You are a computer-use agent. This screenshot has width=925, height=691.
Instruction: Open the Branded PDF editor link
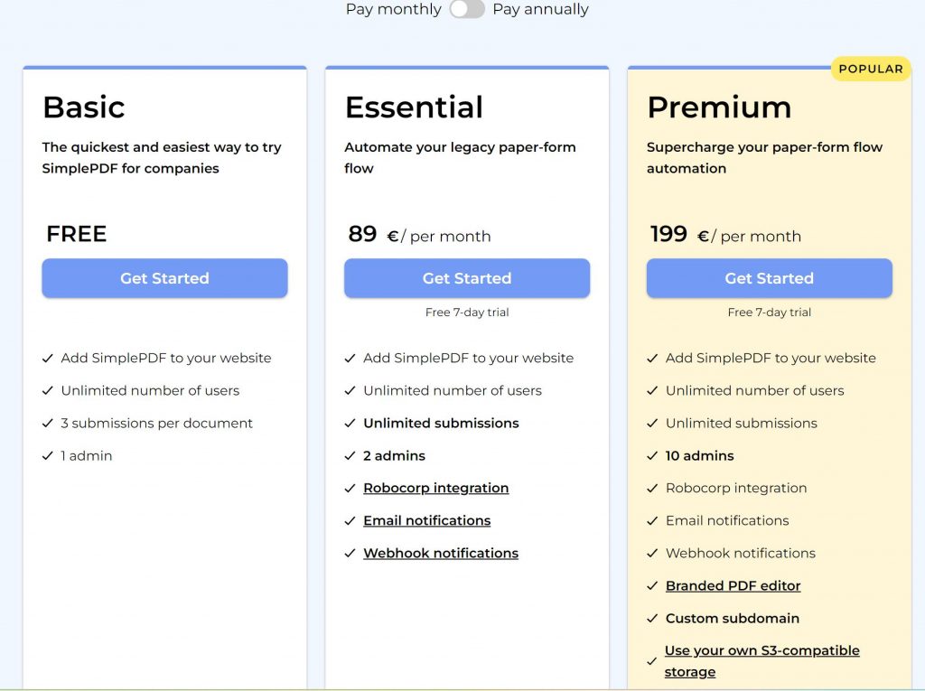click(733, 585)
